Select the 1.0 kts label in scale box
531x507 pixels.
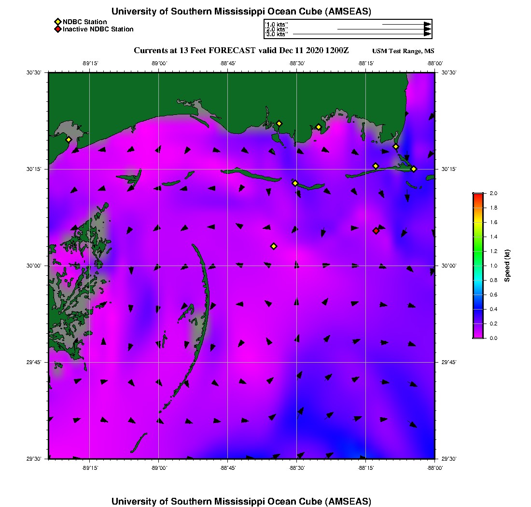point(277,24)
